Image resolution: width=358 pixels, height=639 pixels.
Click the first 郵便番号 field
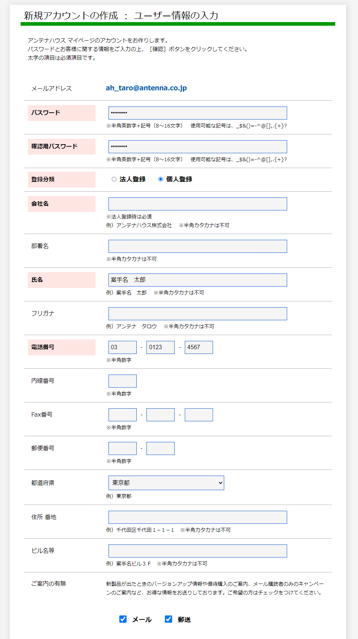tap(123, 448)
